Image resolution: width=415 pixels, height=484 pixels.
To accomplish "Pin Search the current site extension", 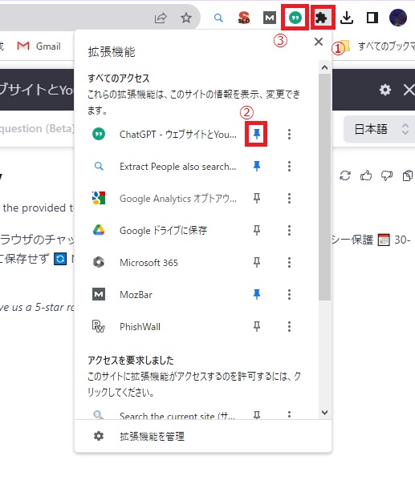I will pos(256,415).
